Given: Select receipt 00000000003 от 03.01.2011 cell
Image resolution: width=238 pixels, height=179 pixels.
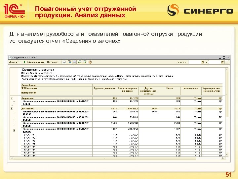Looking at the screenshot, I should click(x=57, y=119).
